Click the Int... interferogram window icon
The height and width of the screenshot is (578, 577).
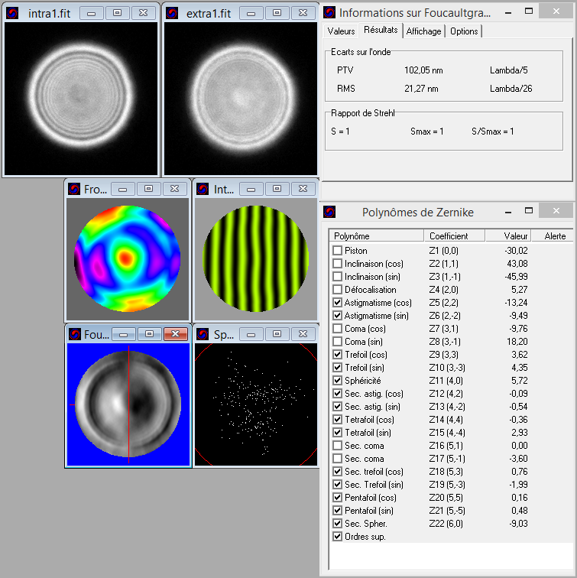[203, 189]
